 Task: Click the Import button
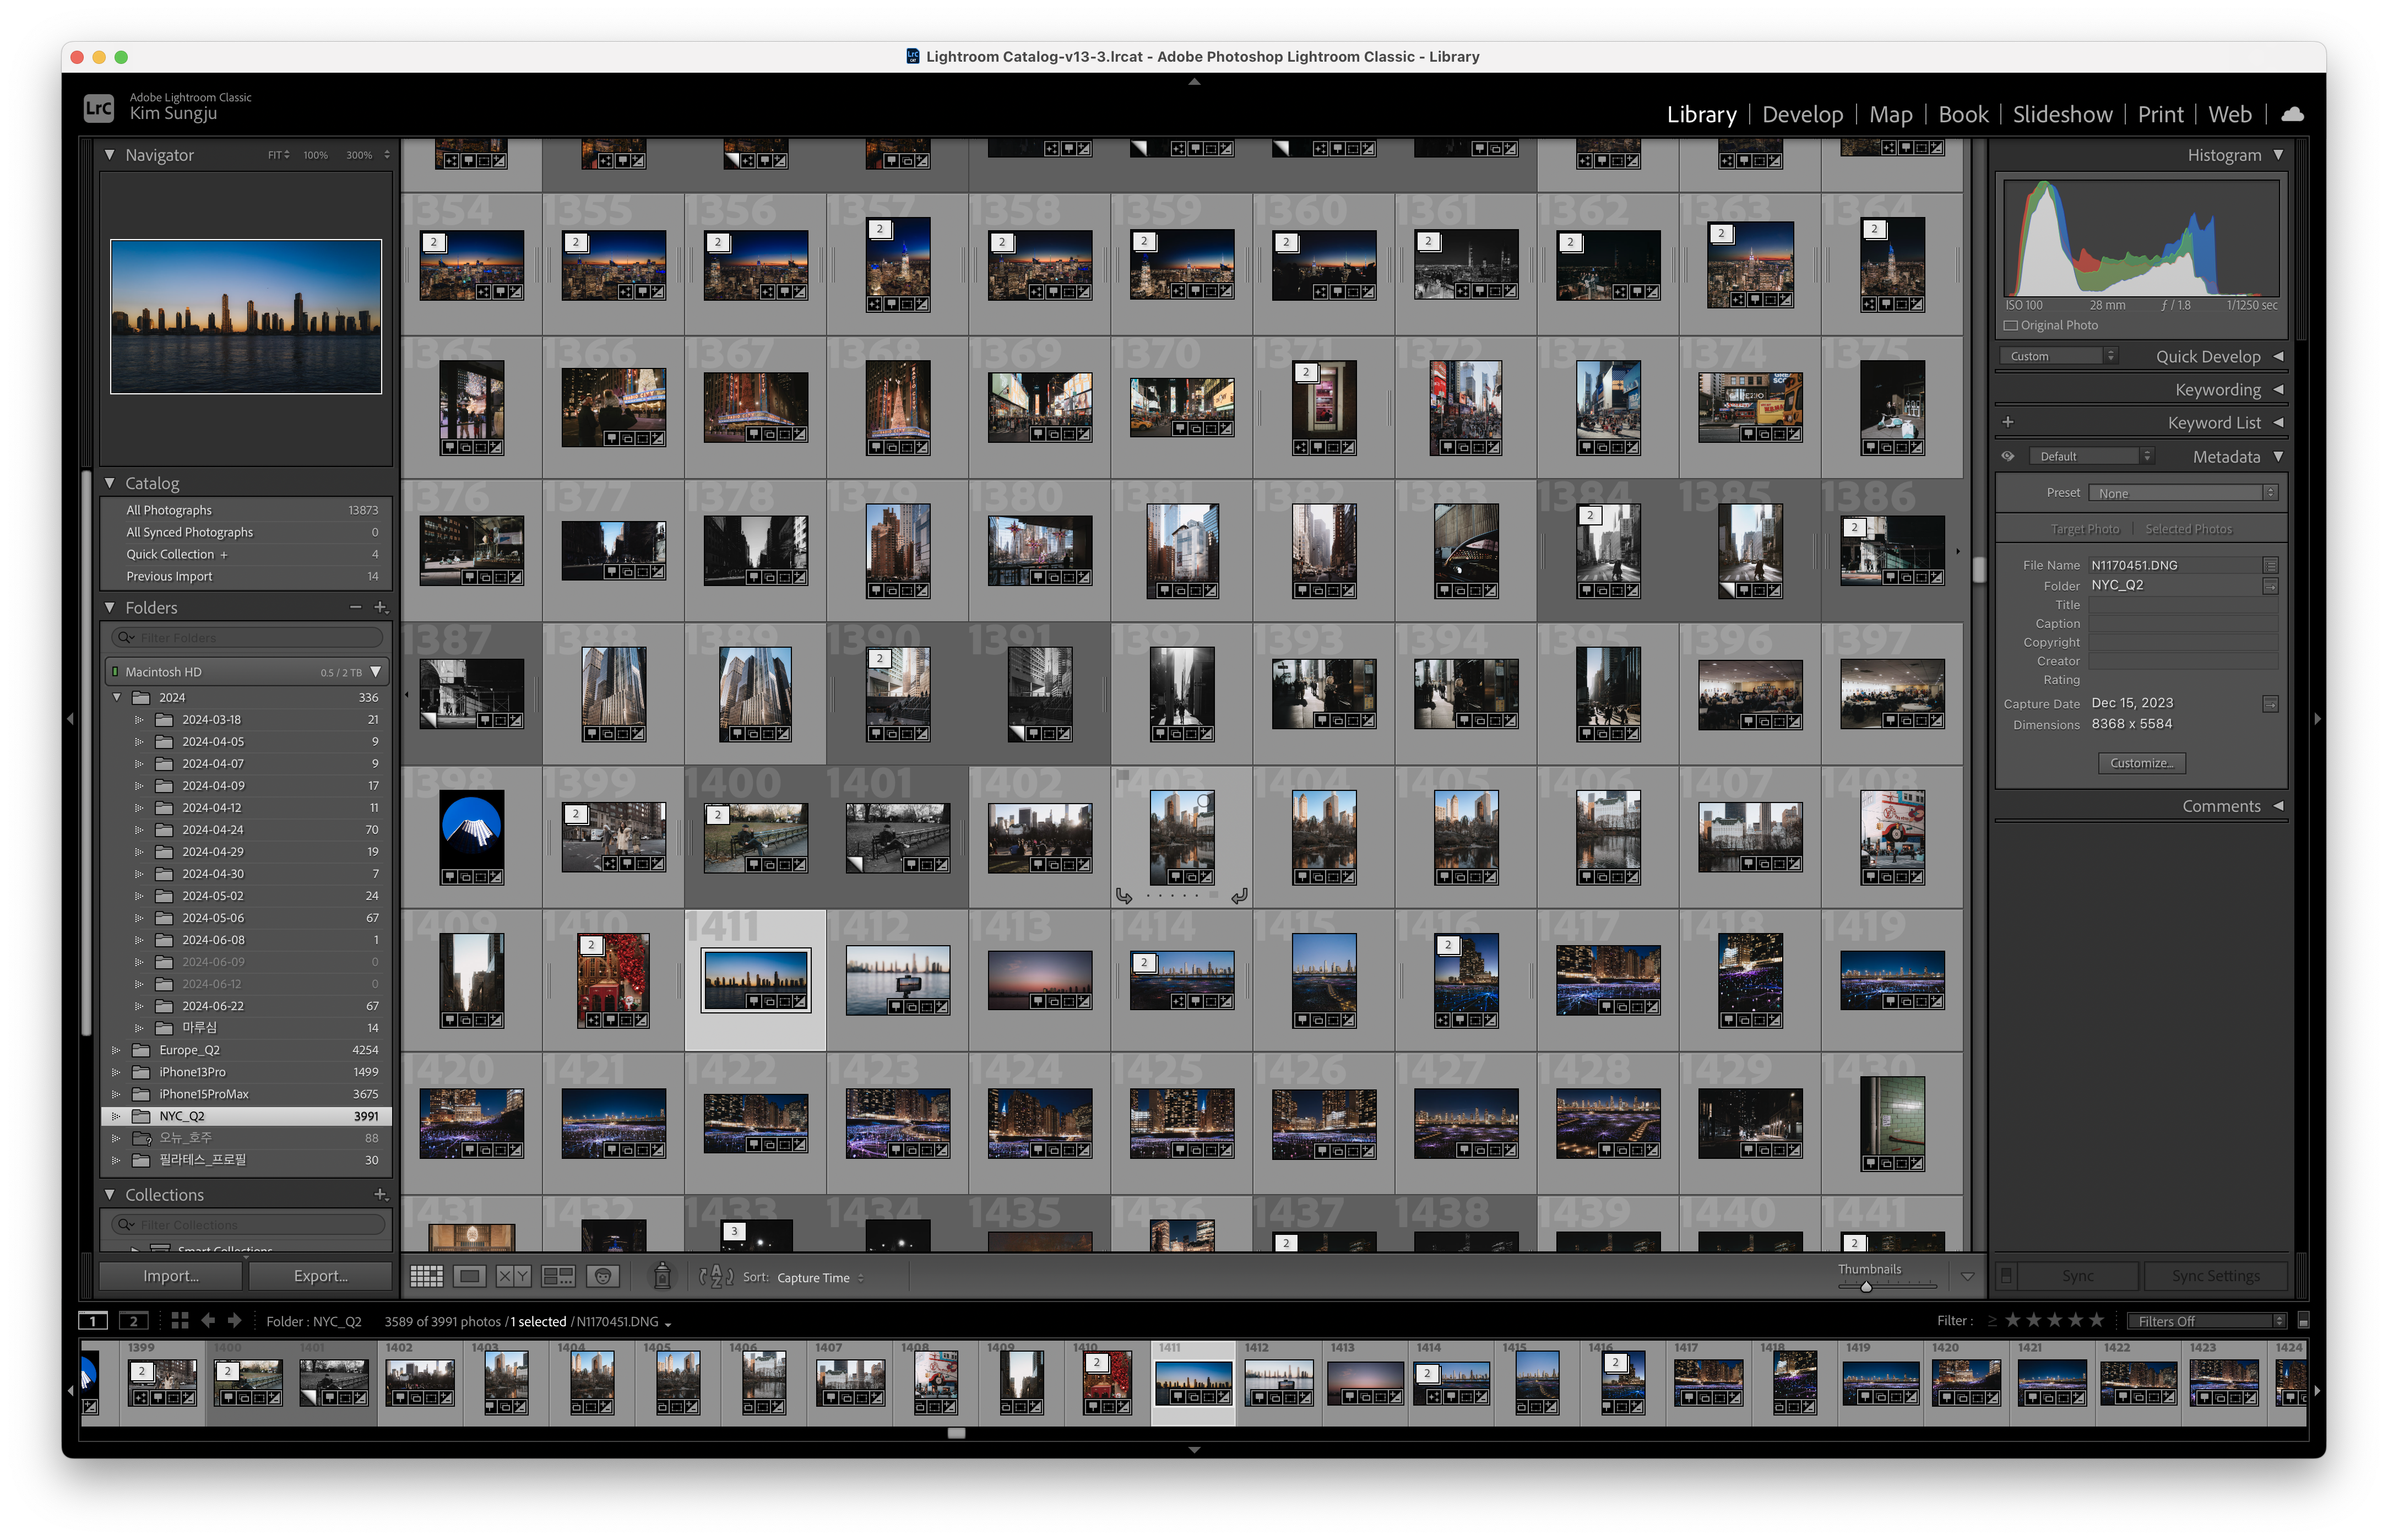(171, 1276)
